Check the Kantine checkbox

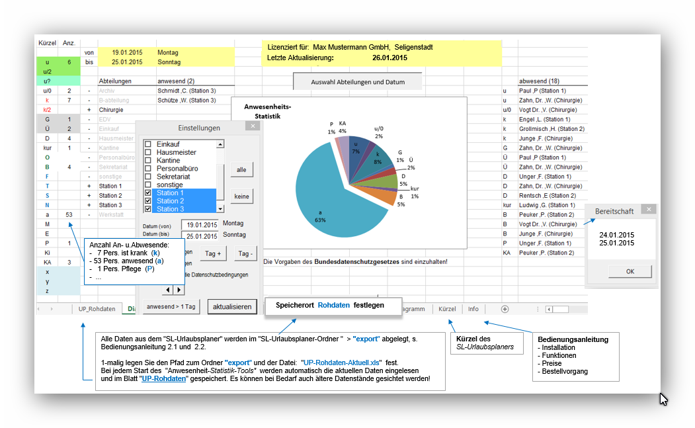click(x=148, y=160)
